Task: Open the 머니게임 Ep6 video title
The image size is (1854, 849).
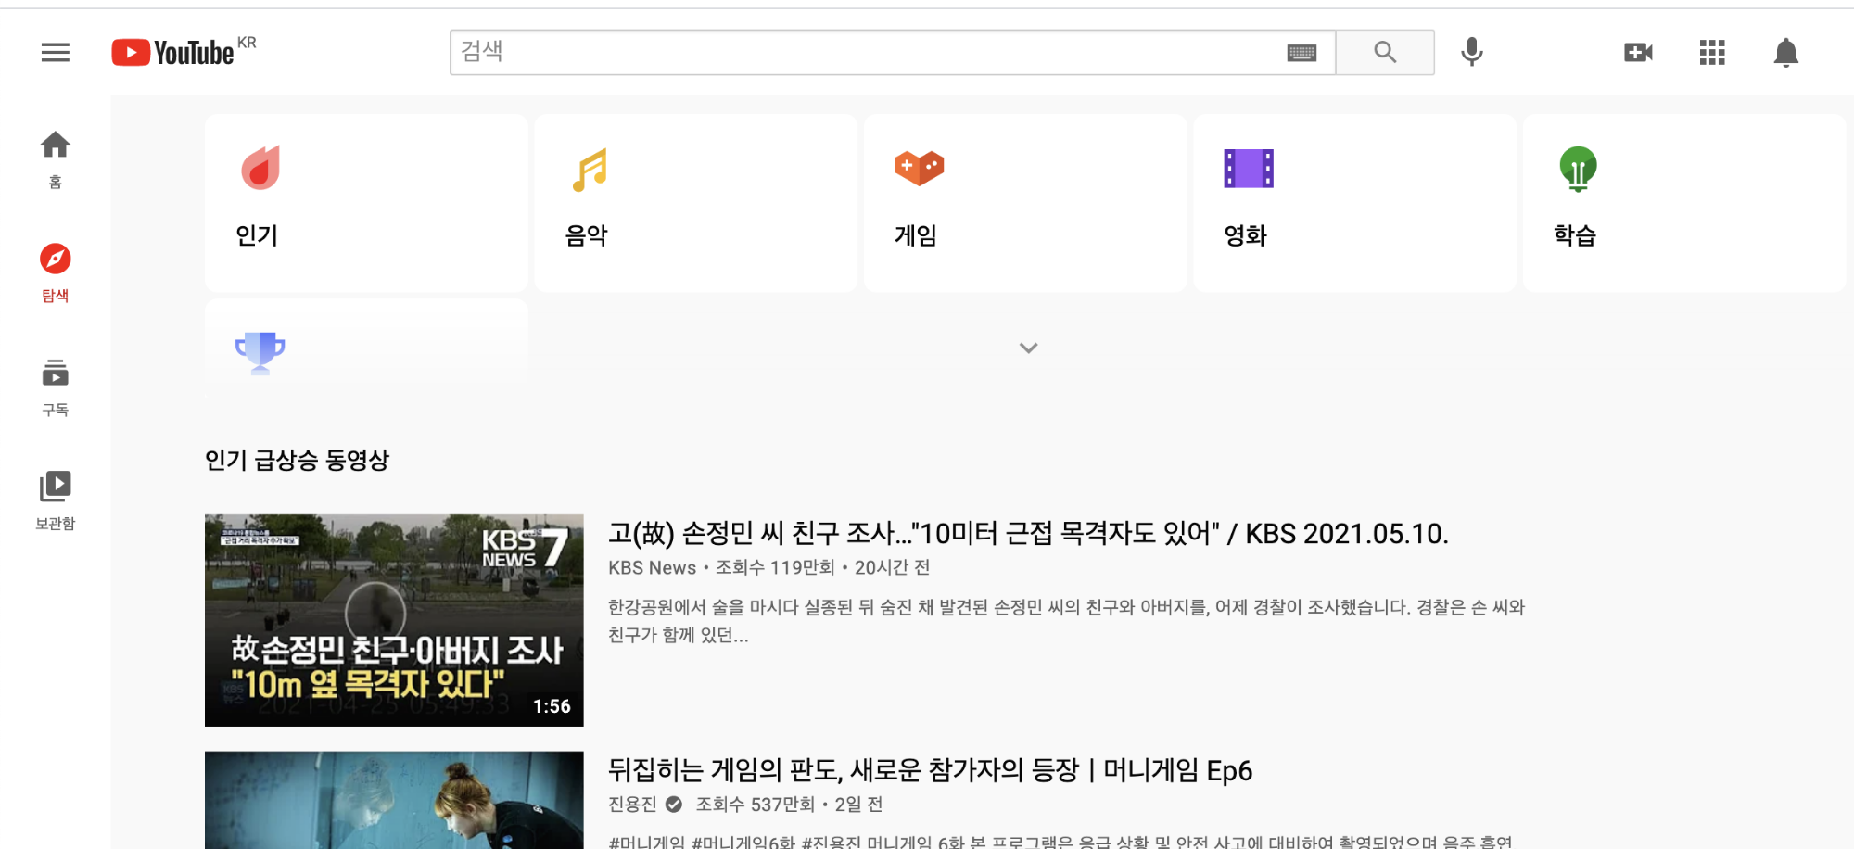Action: [930, 770]
